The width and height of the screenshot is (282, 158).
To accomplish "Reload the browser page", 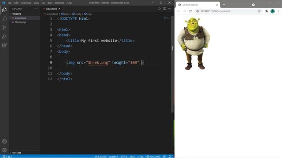I will 190,11.
